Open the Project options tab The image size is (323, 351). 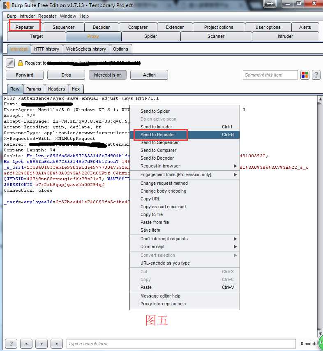(x=219, y=27)
